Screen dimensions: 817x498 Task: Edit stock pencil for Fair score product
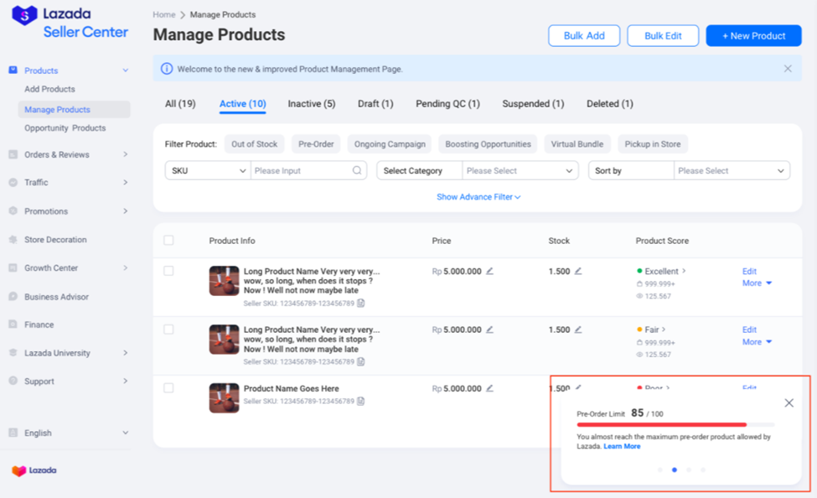[x=578, y=329]
